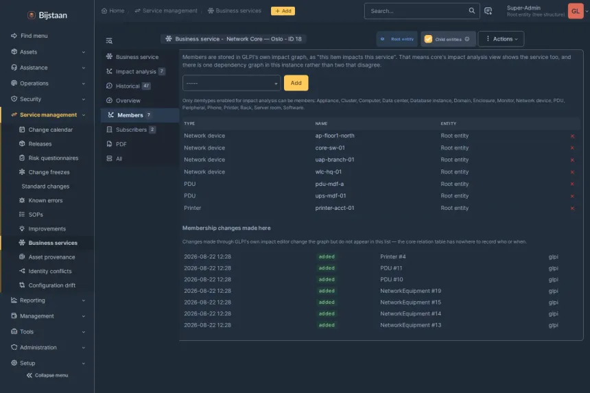Click the Known errors bug icon
This screenshot has width=590, height=393.
(x=22, y=200)
